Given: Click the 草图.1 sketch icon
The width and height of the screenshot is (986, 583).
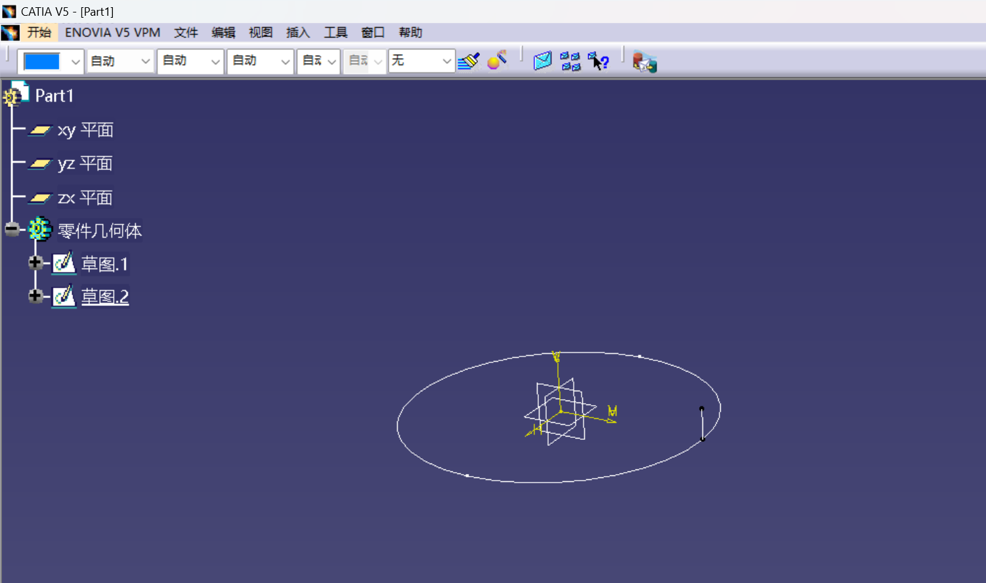Looking at the screenshot, I should pyautogui.click(x=64, y=263).
